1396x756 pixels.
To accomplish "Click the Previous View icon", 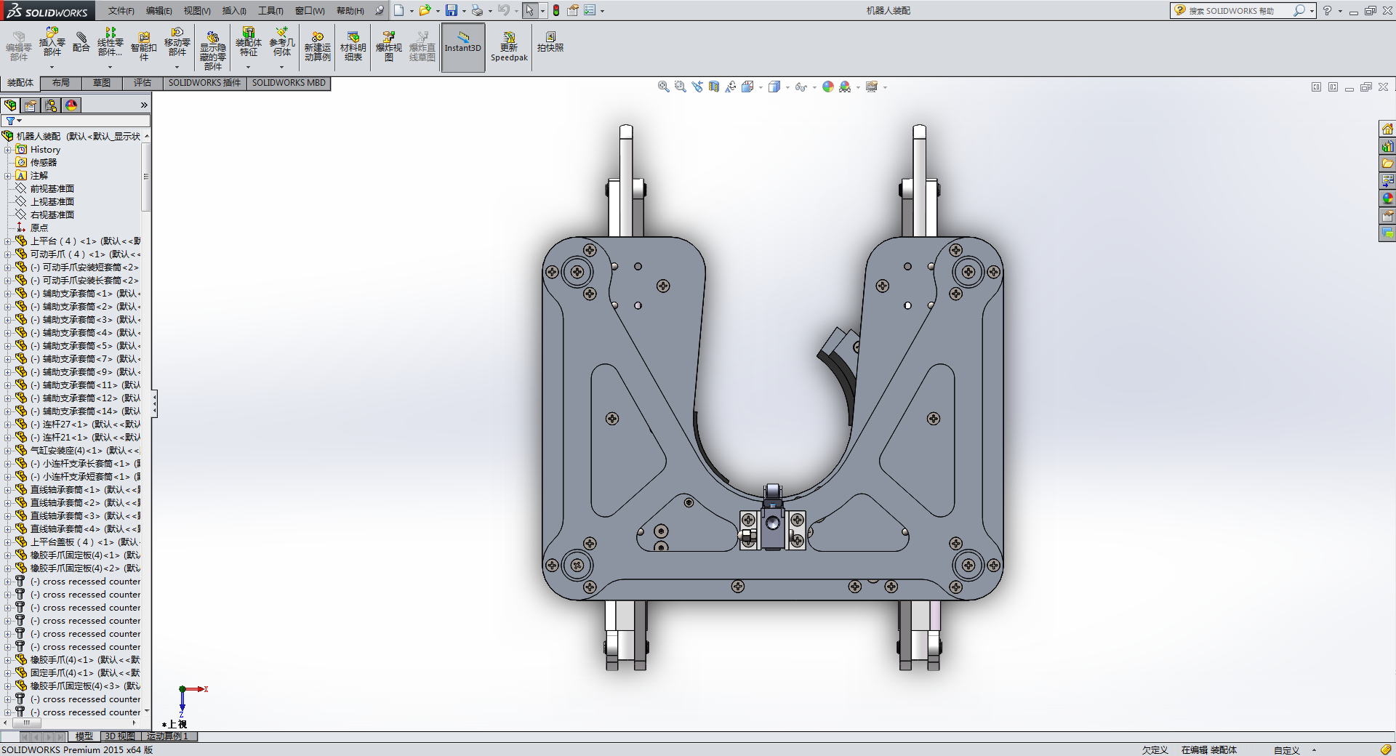I will pyautogui.click(x=697, y=87).
